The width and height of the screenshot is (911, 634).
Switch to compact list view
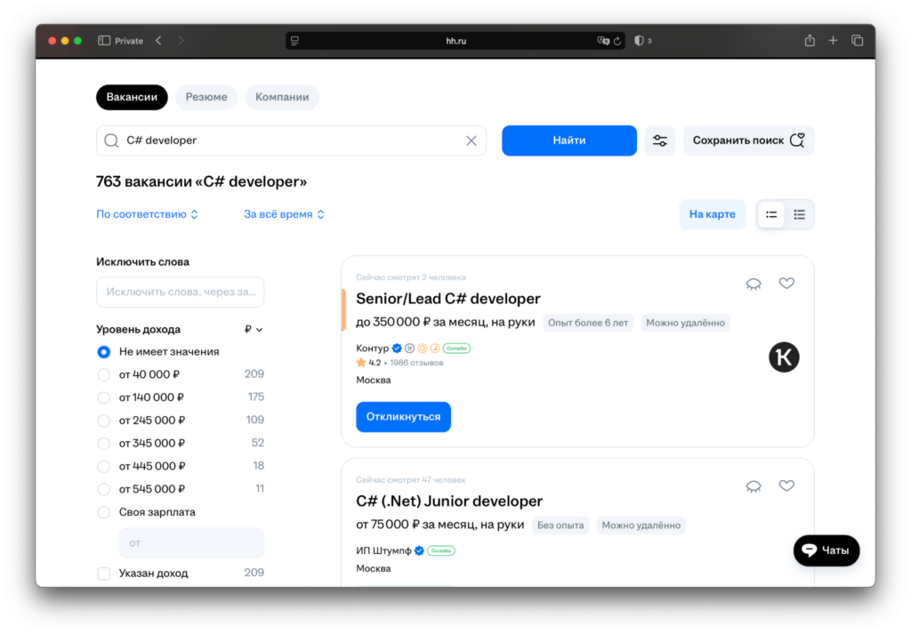coord(799,214)
